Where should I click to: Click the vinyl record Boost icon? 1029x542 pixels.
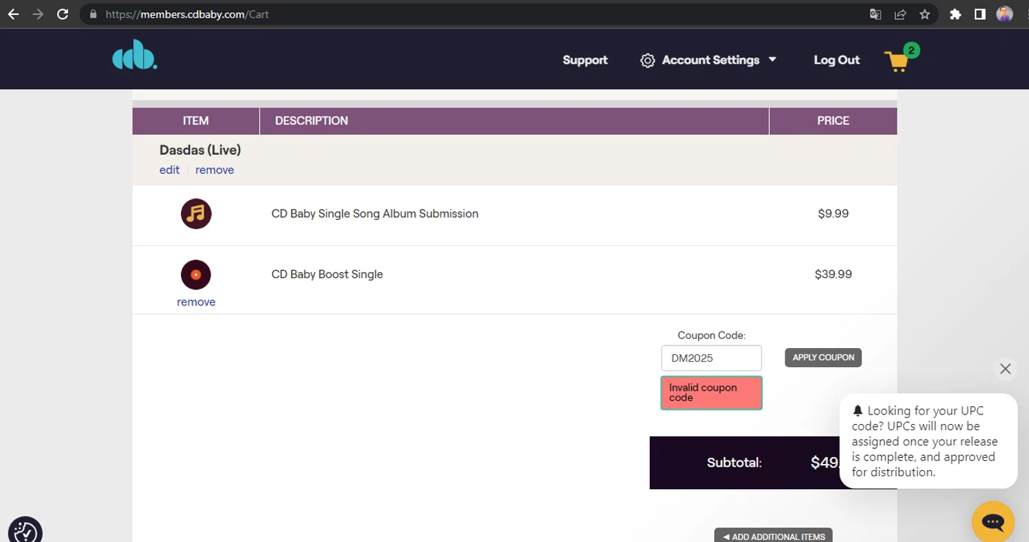tap(196, 275)
